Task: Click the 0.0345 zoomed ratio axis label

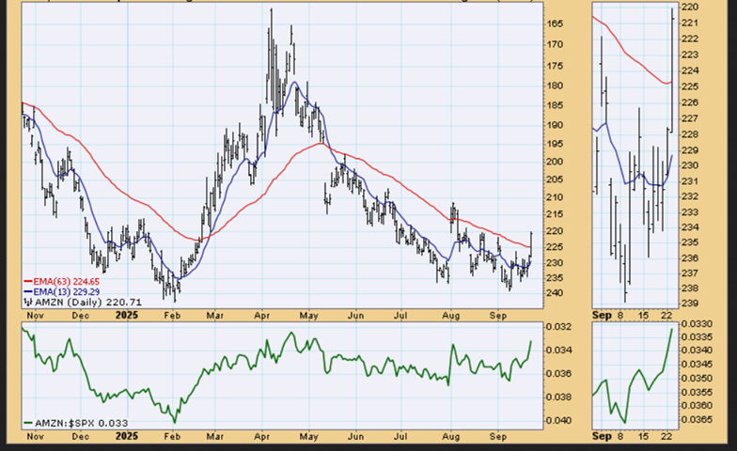Action: click(x=698, y=365)
